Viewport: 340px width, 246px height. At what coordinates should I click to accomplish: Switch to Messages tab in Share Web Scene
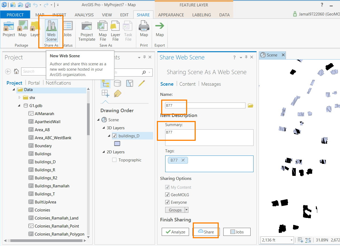(211, 84)
